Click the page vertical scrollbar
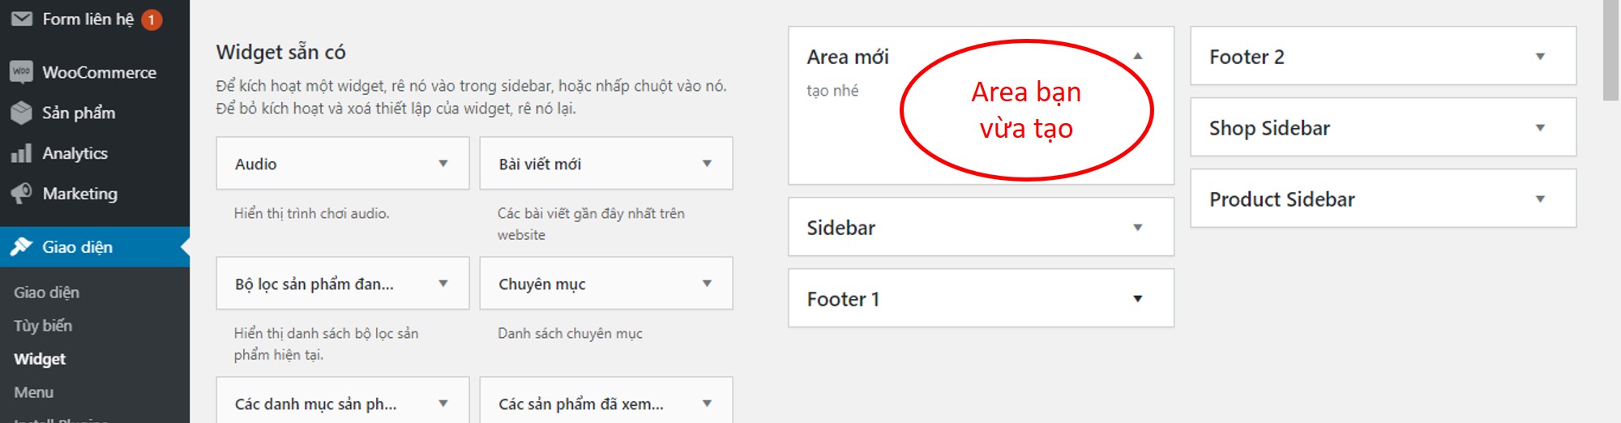 [1610, 50]
